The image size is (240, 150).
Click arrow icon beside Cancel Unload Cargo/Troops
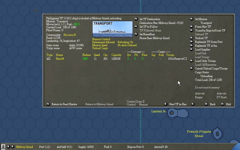192,68
